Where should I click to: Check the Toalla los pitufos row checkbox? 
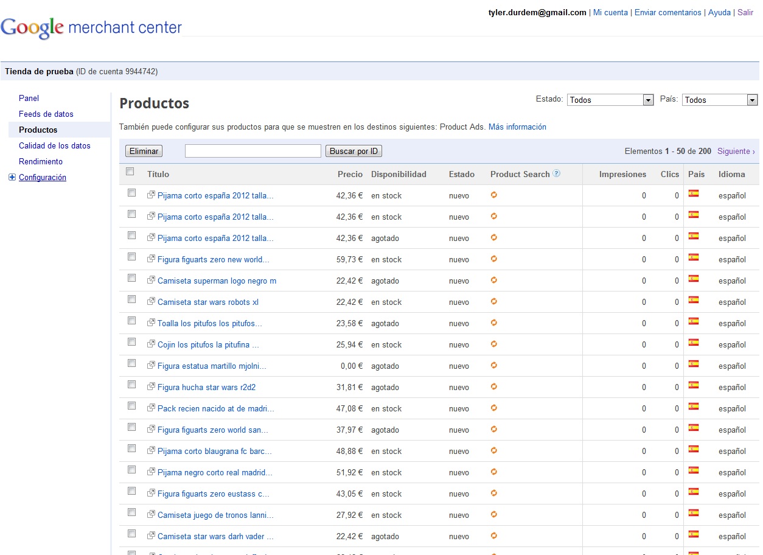(131, 321)
